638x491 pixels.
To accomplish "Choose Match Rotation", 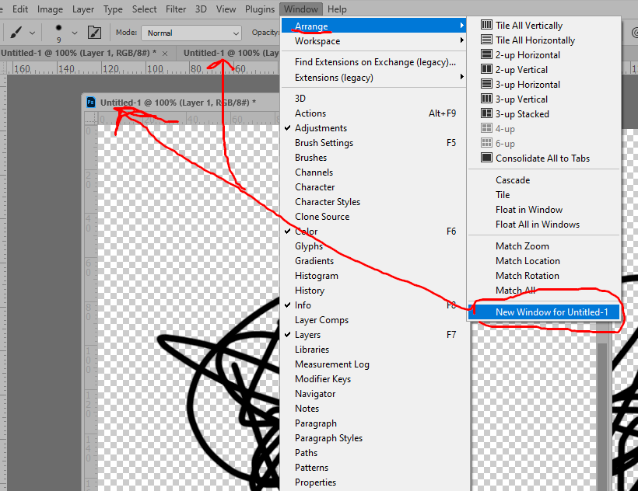I will 544,276.
